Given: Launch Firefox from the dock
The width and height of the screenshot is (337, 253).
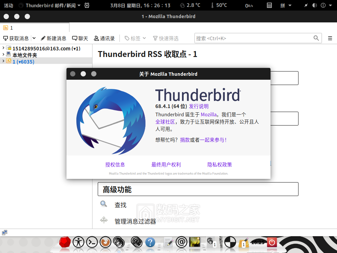Looking at the screenshot, I should pyautogui.click(x=105, y=242).
